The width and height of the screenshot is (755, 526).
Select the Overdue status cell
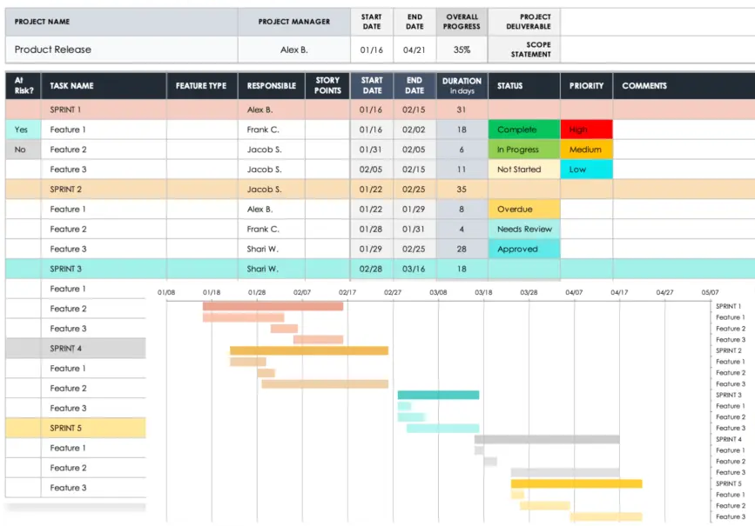523,210
